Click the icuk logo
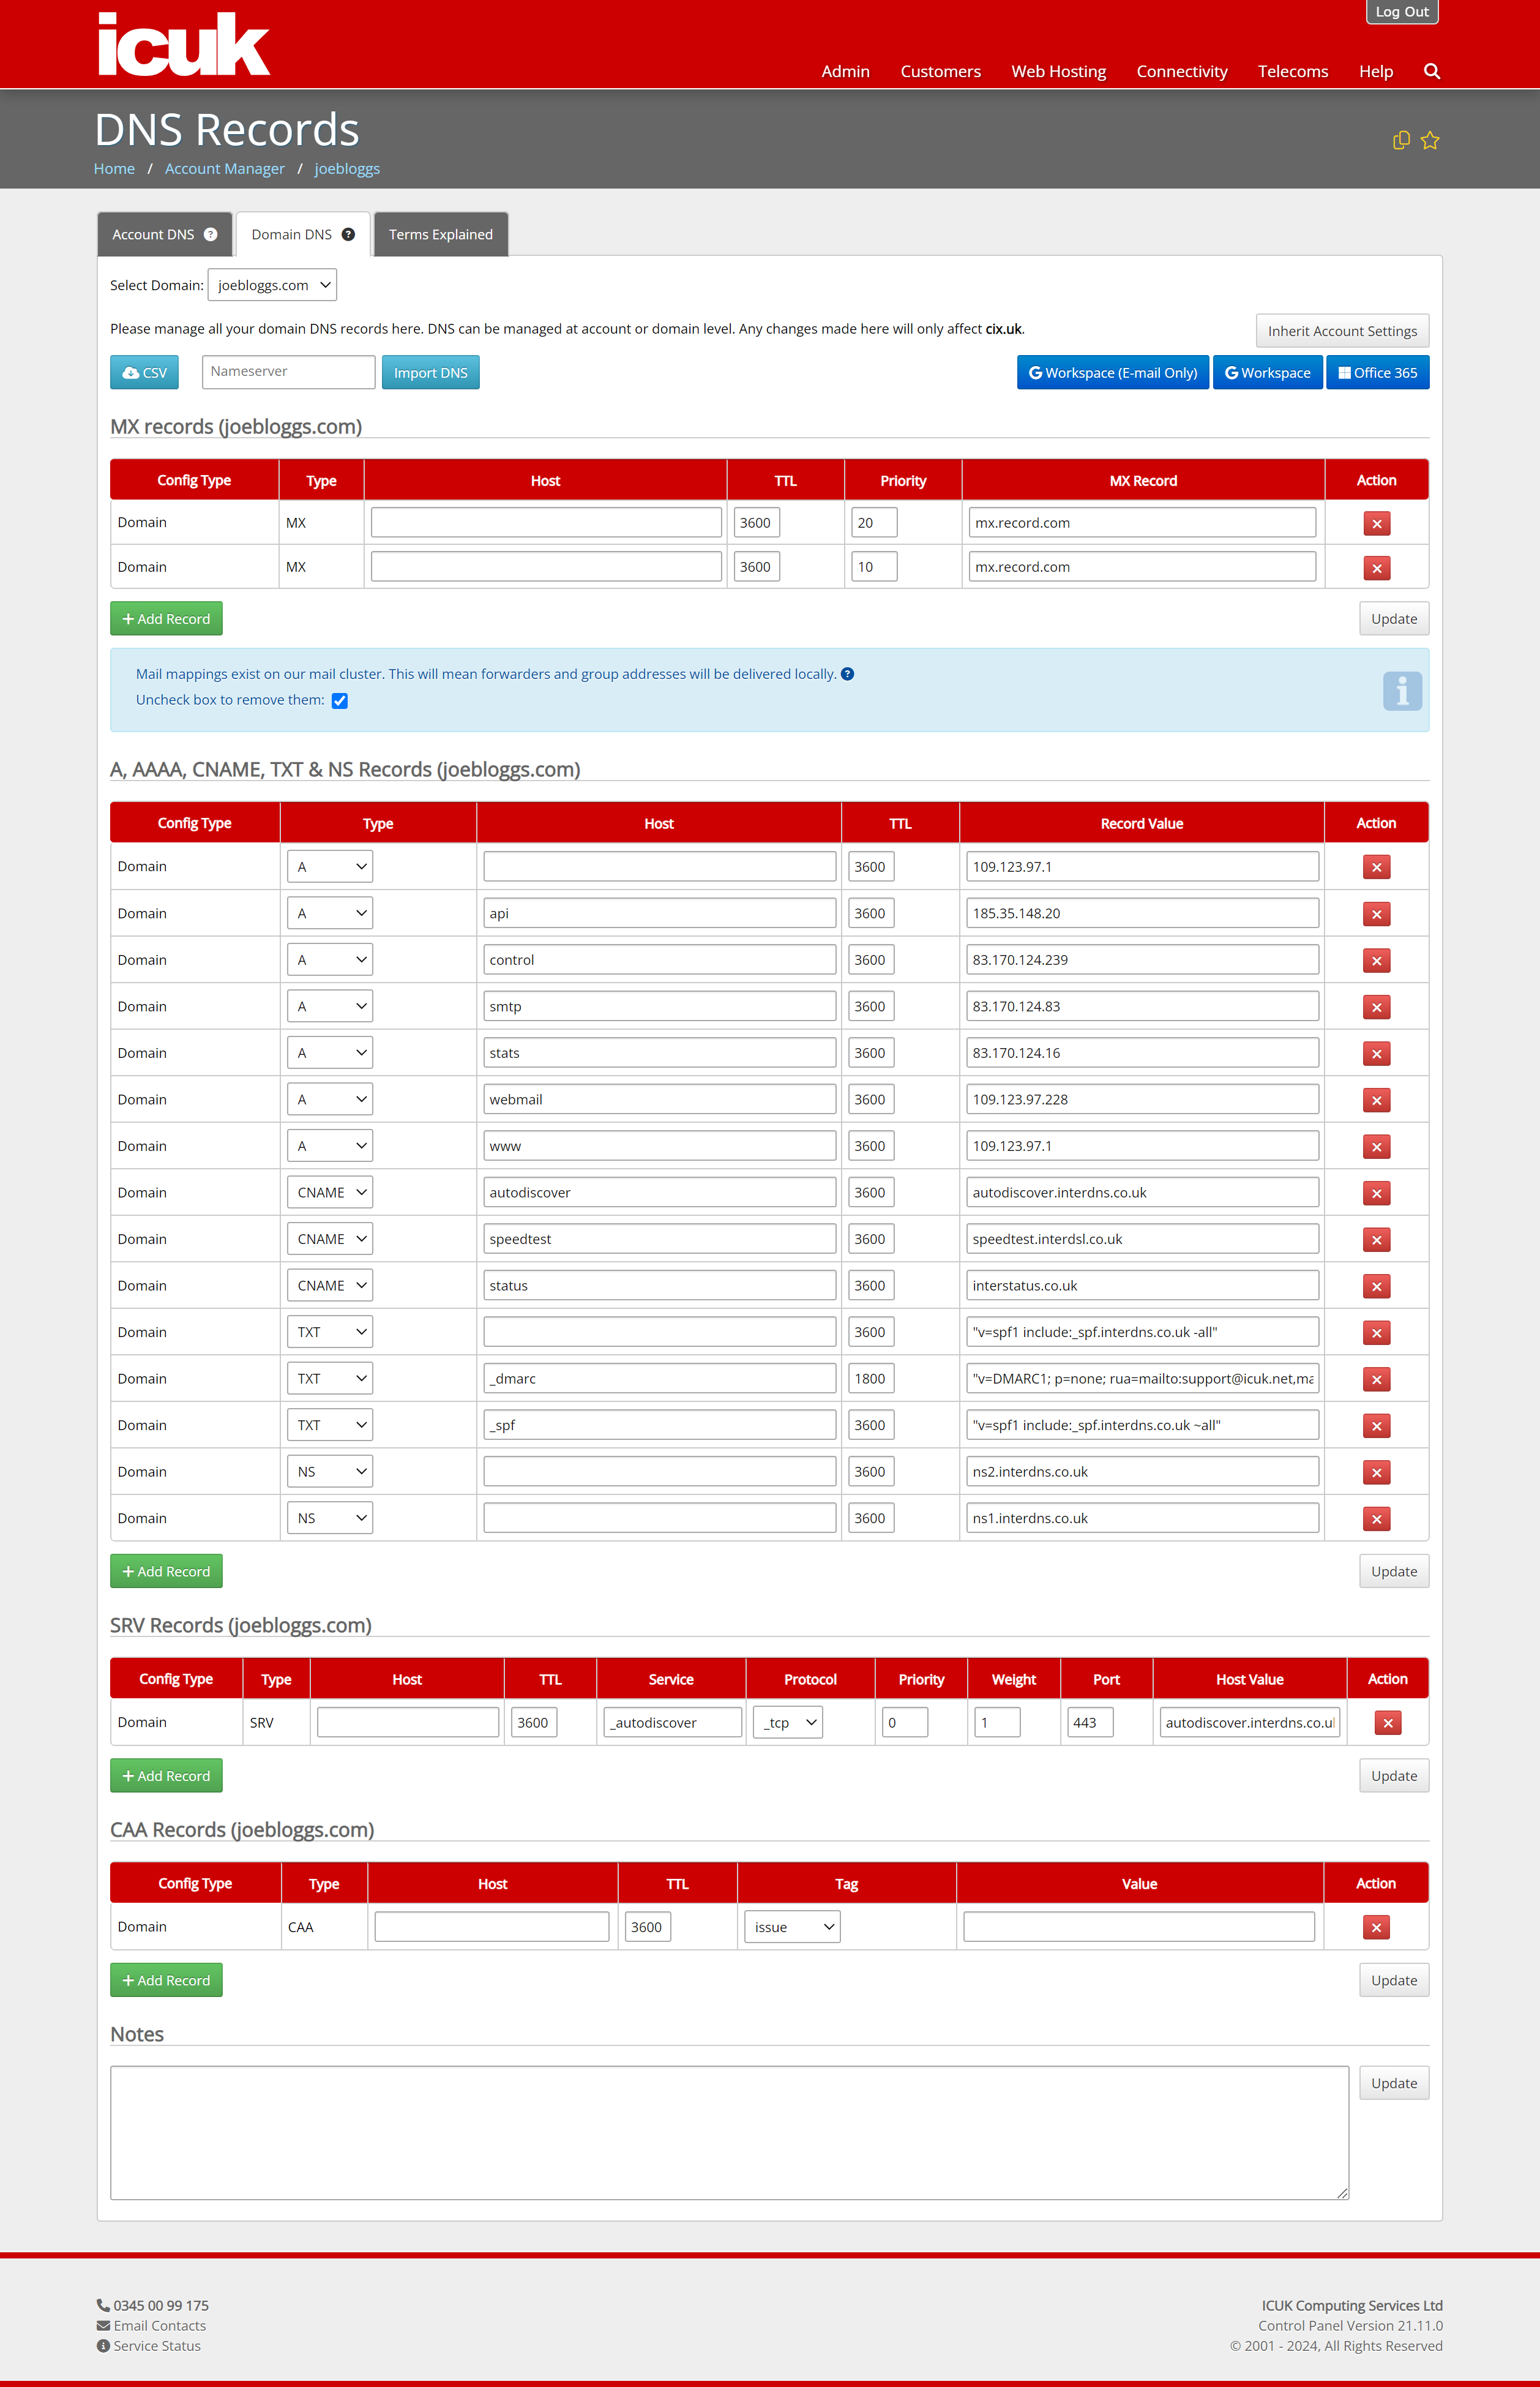This screenshot has height=2387, width=1540. 183,44
